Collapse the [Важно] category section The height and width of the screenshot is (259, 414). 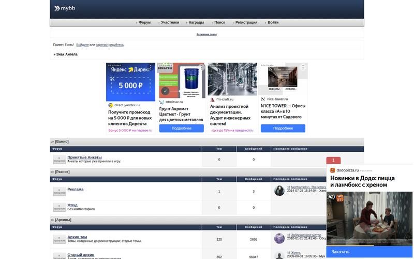52,141
